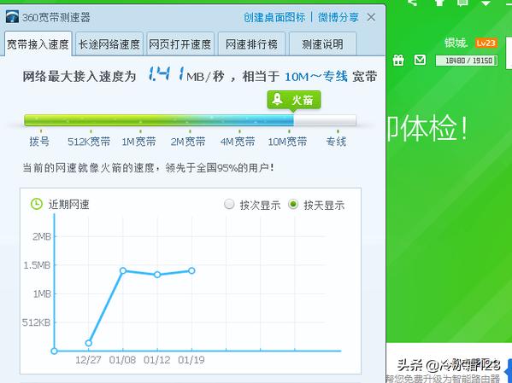Viewport: 512px width, 383px height.
Task: Click the 微博分享 link
Action: [338, 17]
